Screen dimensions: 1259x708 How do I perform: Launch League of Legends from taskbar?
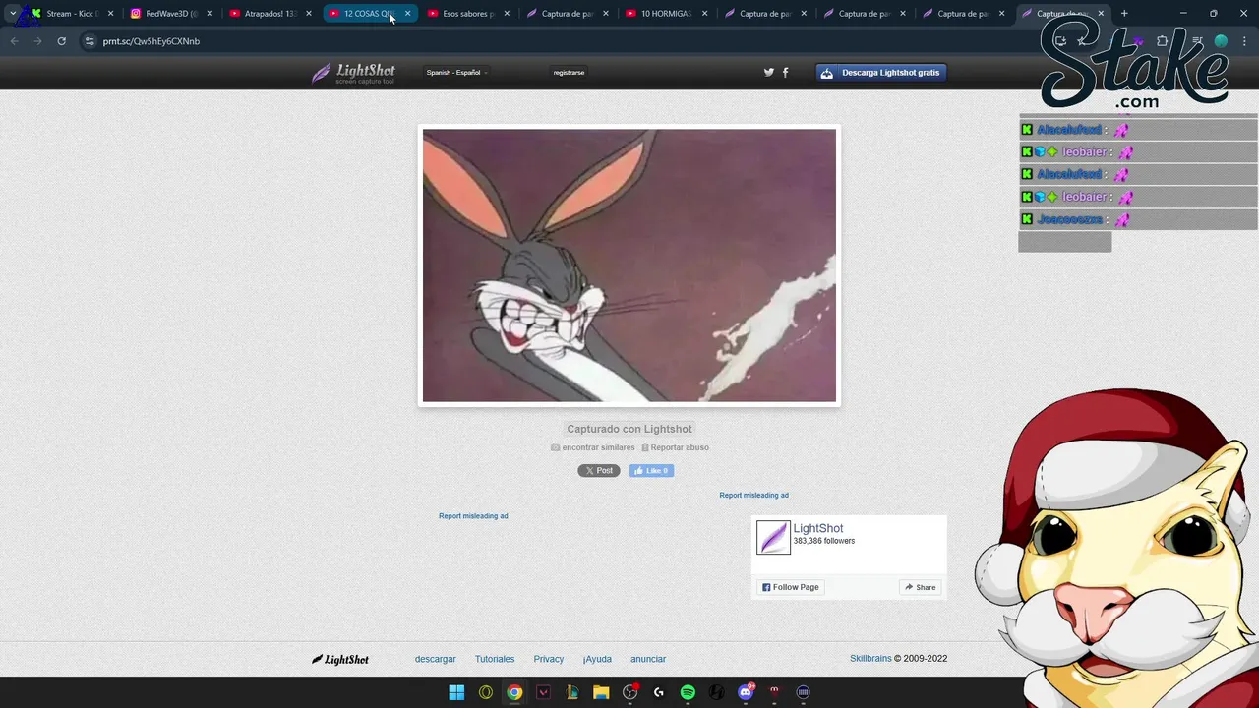pos(572,692)
